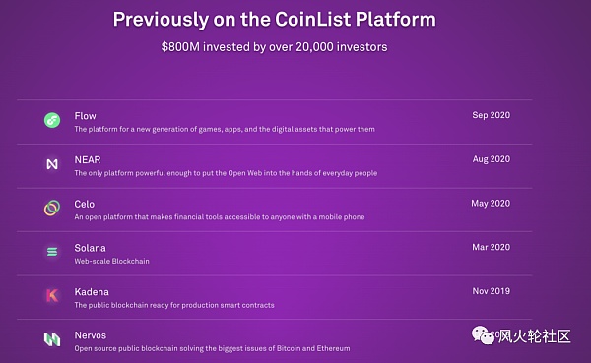
Task: Open the Flow project title link
Action: tap(85, 116)
